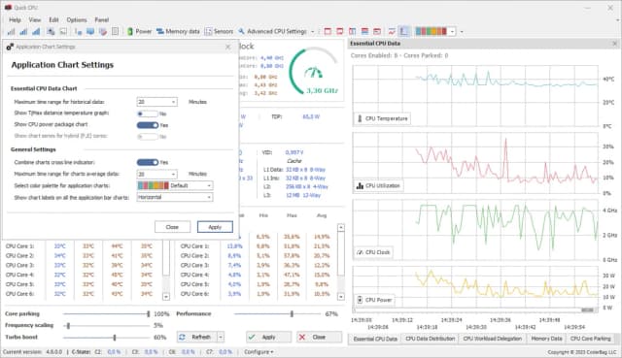Click the second bar-chart icon in toolbar

(23, 31)
